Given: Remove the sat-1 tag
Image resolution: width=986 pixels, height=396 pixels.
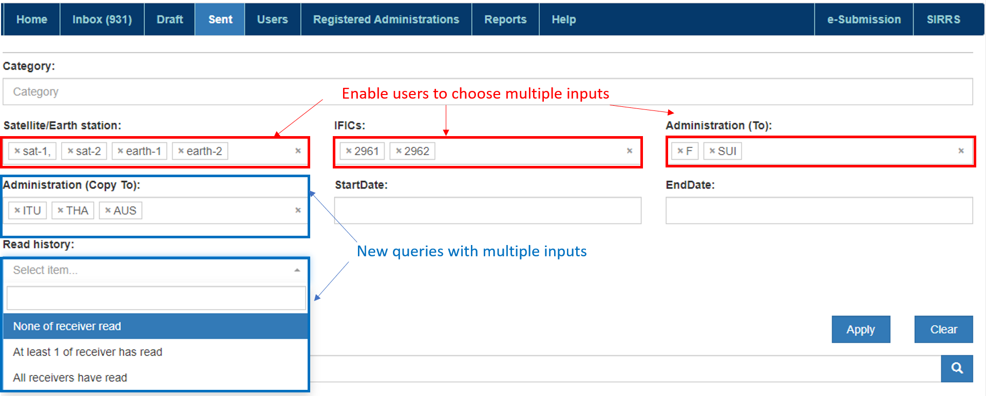Looking at the screenshot, I should point(17,151).
